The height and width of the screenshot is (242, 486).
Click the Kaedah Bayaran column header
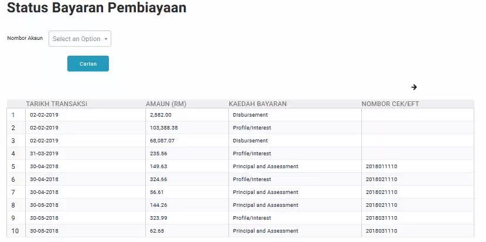(257, 104)
